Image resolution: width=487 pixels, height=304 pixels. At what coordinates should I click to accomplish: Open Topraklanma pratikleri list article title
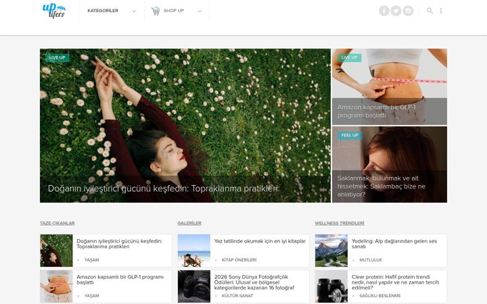(120, 244)
